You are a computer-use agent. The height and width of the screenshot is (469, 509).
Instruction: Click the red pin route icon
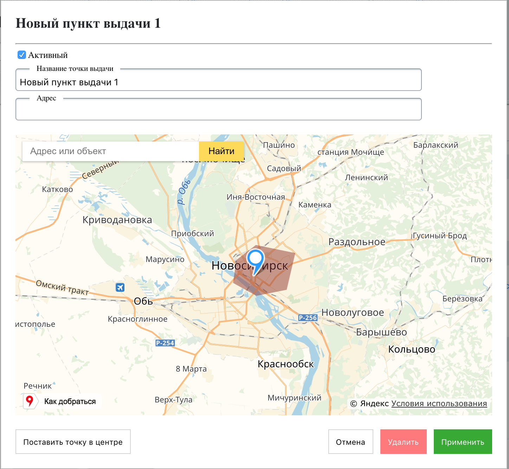pyautogui.click(x=30, y=401)
